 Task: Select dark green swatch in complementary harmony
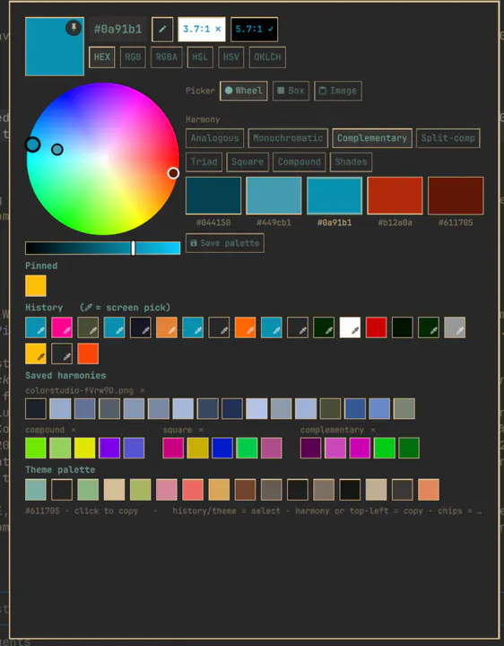pyautogui.click(x=409, y=448)
